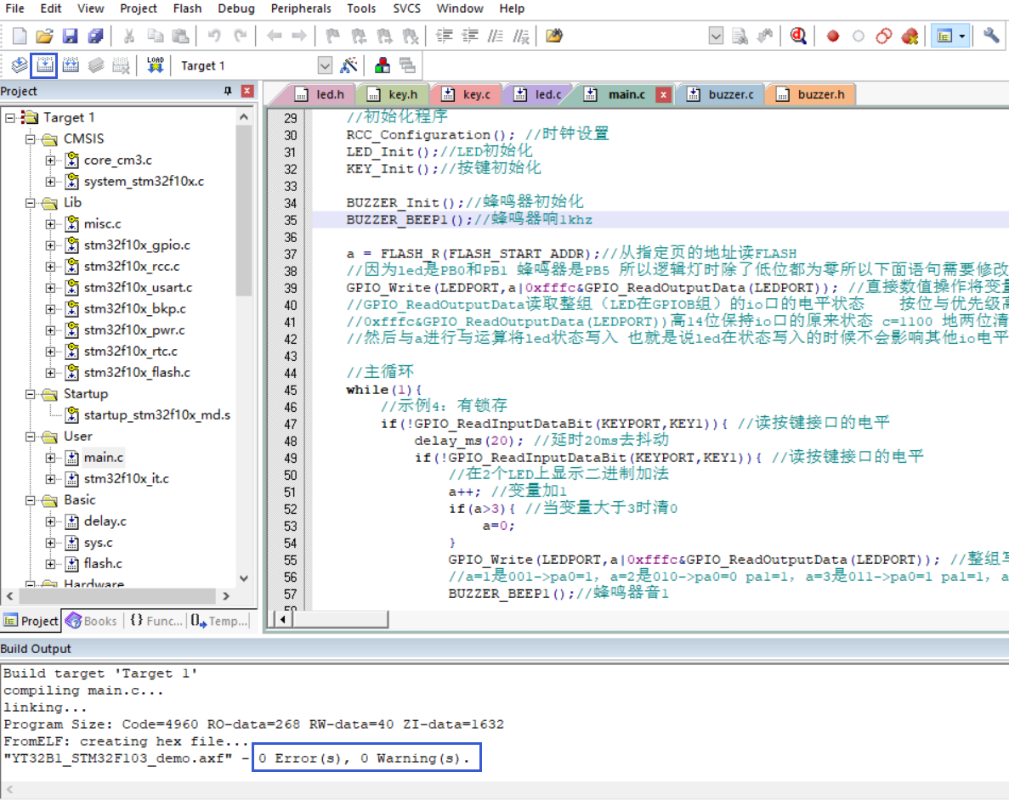The height and width of the screenshot is (800, 1009).
Task: Click the Cut scissors icon
Action: click(x=128, y=36)
